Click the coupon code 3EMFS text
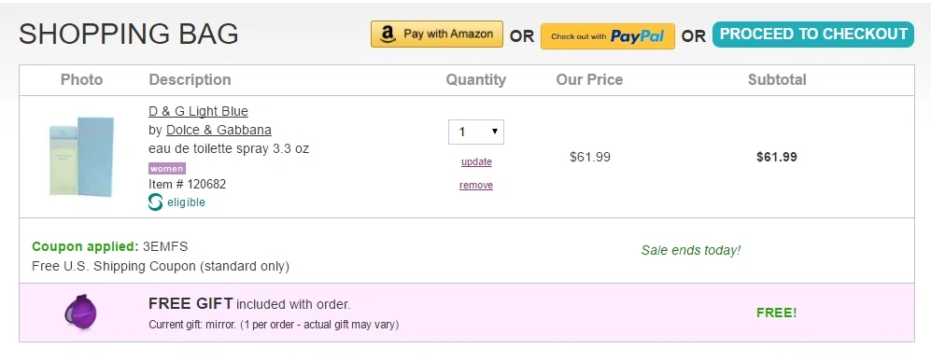 tap(165, 246)
